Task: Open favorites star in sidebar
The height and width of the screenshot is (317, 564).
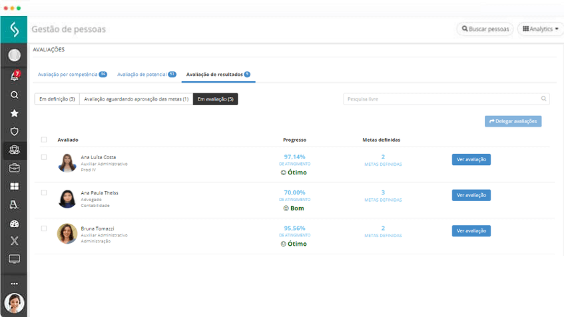Action: tap(14, 114)
